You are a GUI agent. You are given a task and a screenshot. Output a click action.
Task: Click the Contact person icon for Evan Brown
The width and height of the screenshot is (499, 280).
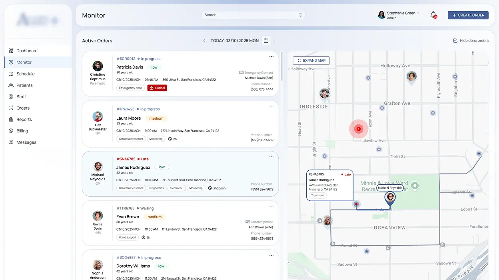coord(248,222)
